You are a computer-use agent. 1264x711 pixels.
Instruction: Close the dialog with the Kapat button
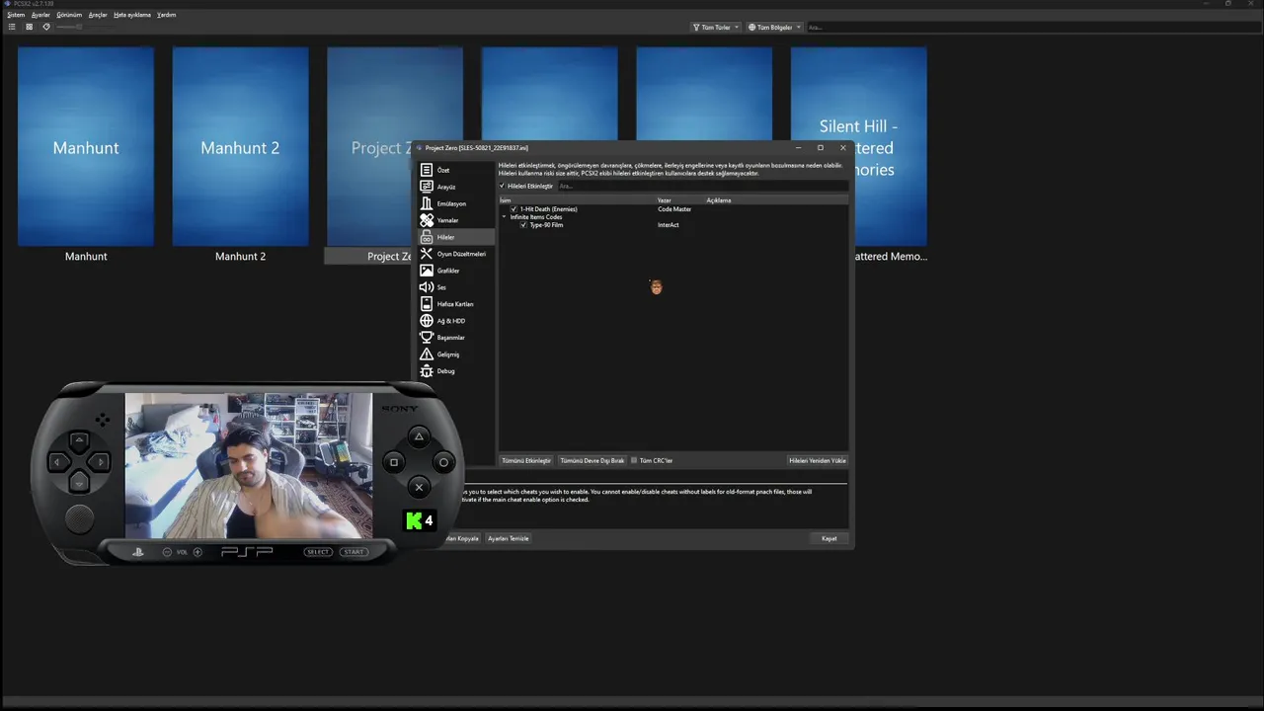(x=829, y=538)
